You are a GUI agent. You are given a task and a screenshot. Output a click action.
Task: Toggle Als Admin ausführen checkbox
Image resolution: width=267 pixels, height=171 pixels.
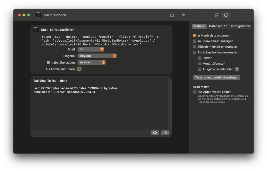(x=79, y=69)
